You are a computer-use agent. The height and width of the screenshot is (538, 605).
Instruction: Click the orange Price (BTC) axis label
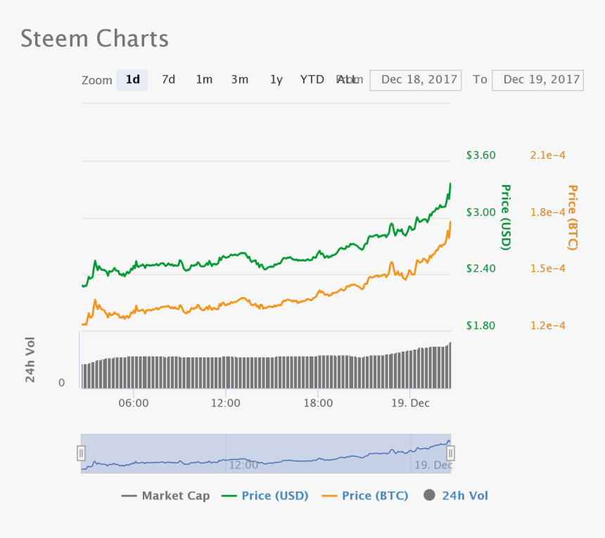pyautogui.click(x=572, y=214)
